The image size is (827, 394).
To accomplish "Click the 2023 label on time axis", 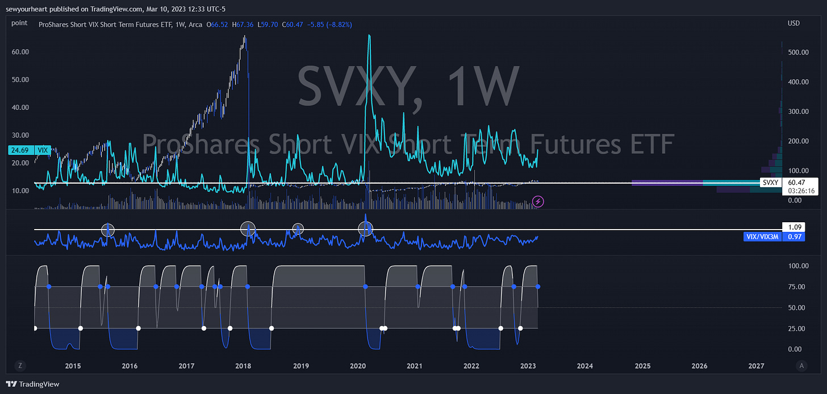I will 528,366.
